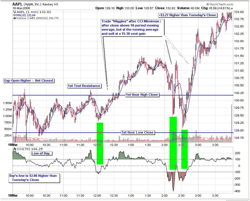Click 3:00 on the price chart time axis
The image size is (250, 201).
[198, 145]
